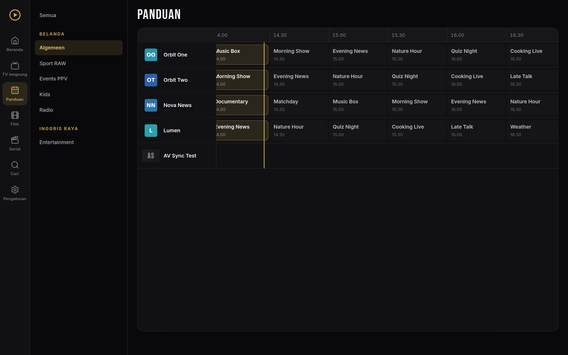Viewport: 568px width, 355px height.
Task: Open Nature Hour 14.30 on Lumen
Action: pos(298,130)
